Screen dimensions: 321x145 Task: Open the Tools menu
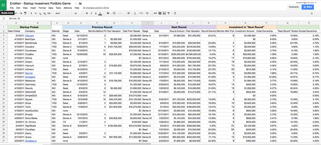pos(58,8)
